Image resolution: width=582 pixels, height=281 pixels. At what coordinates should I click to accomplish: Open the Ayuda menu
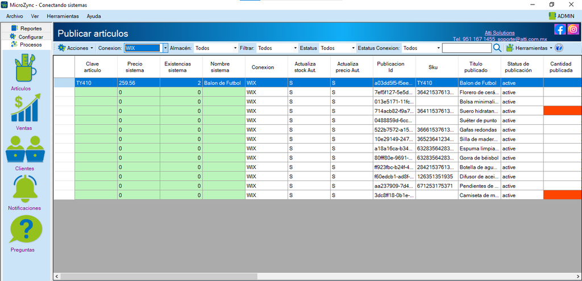click(x=94, y=16)
